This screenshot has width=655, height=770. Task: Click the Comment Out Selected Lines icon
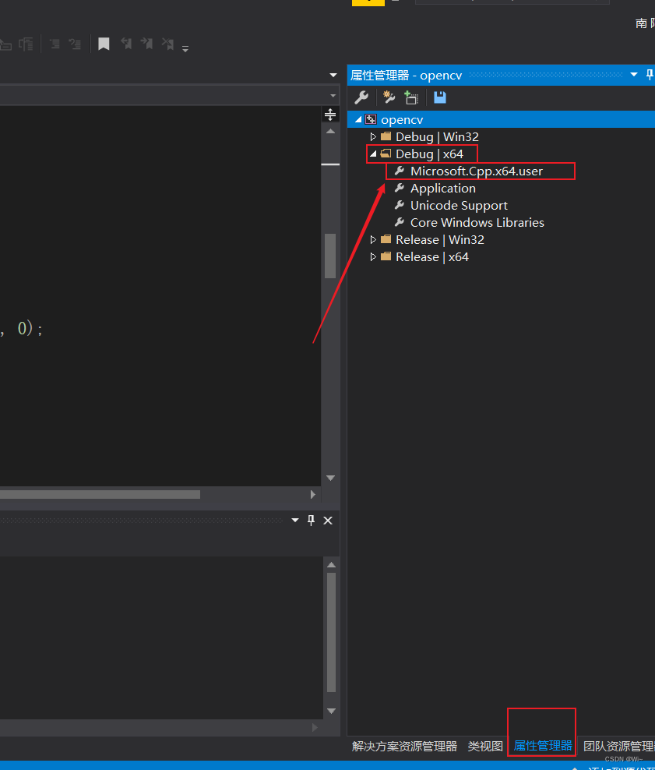(x=55, y=44)
